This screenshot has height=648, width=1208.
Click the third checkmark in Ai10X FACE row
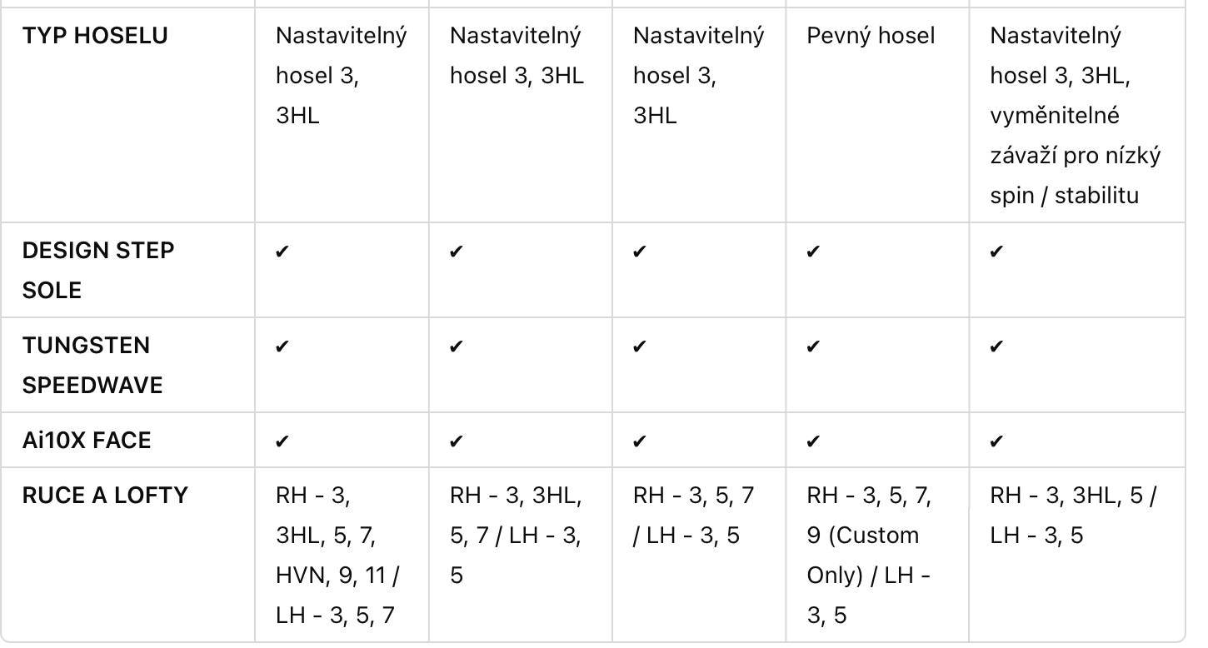coord(639,441)
